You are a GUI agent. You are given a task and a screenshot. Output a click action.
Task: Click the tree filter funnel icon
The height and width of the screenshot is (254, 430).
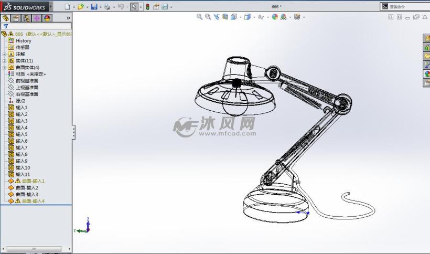5,26
